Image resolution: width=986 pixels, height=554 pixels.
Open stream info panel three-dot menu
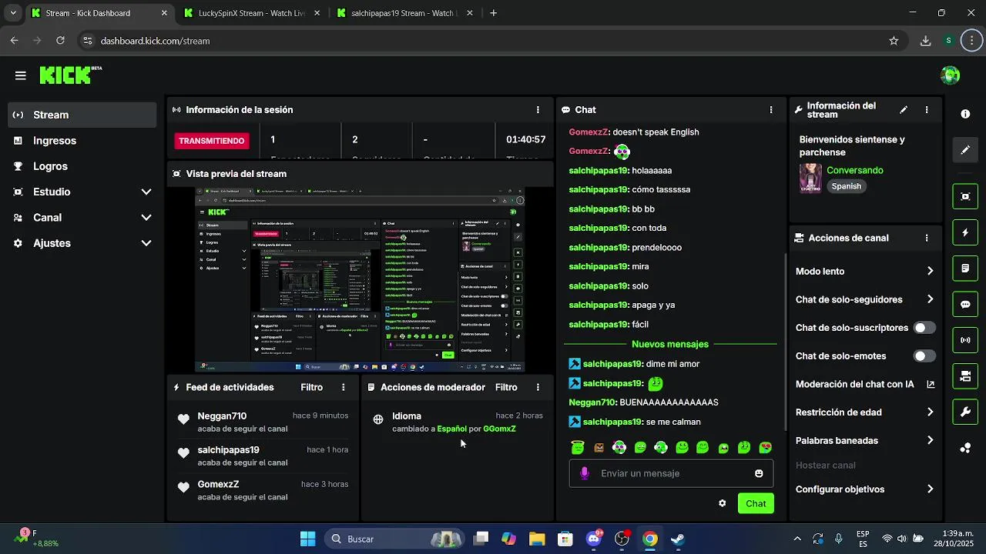[x=927, y=110]
